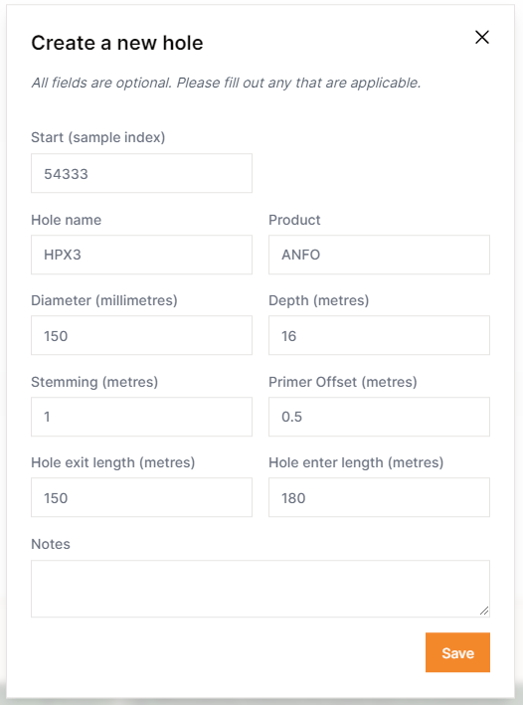Edit the Diameter millimetres input box
Image resolution: width=523 pixels, height=705 pixels.
[141, 335]
